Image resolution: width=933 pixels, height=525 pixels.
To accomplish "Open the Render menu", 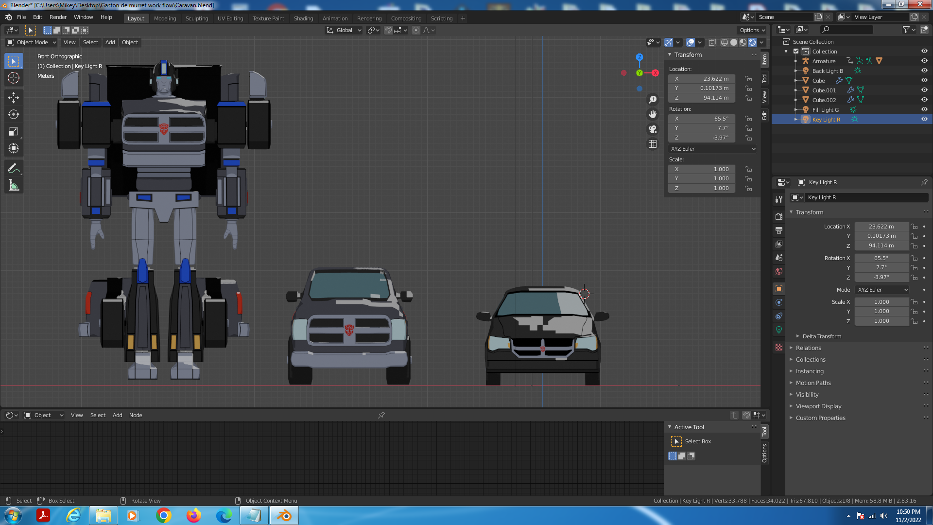I will (58, 17).
